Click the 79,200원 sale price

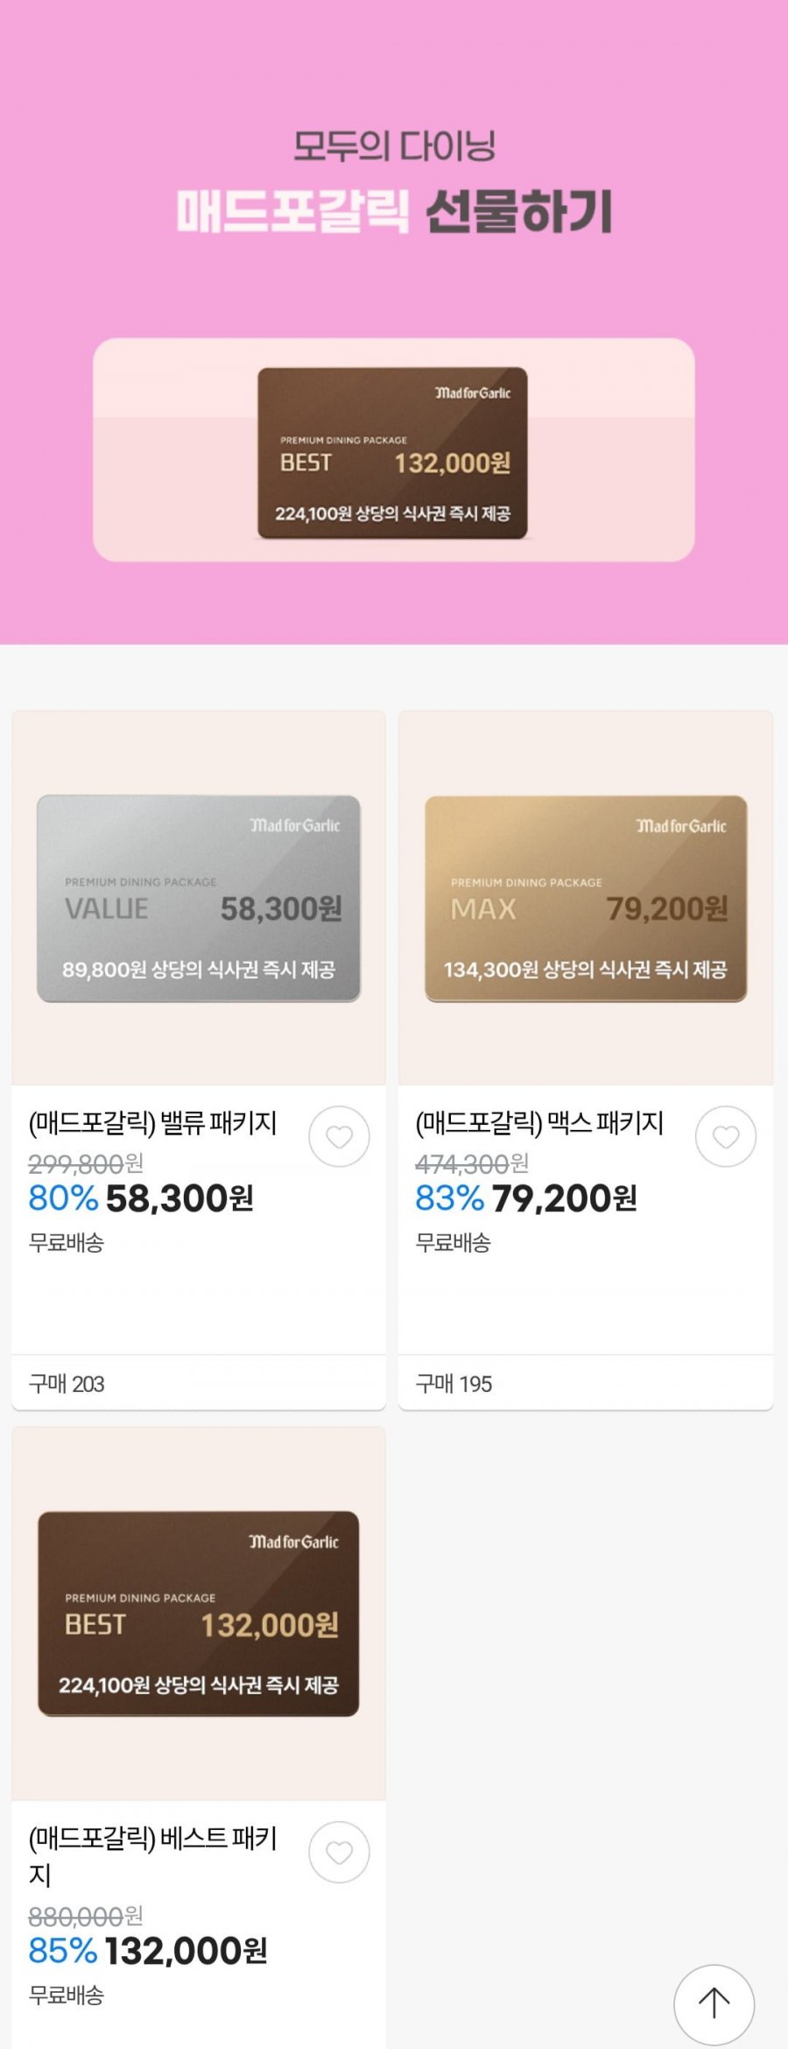coord(565,1198)
